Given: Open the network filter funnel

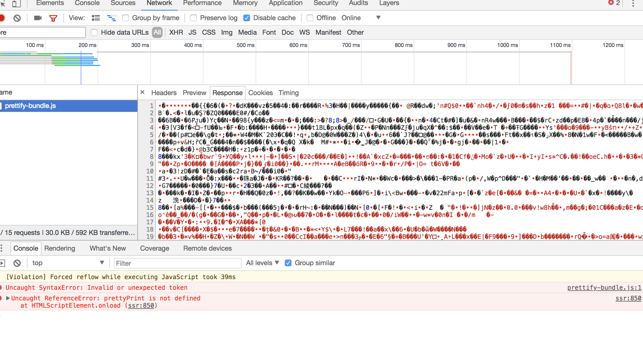Looking at the screenshot, I should tap(53, 18).
